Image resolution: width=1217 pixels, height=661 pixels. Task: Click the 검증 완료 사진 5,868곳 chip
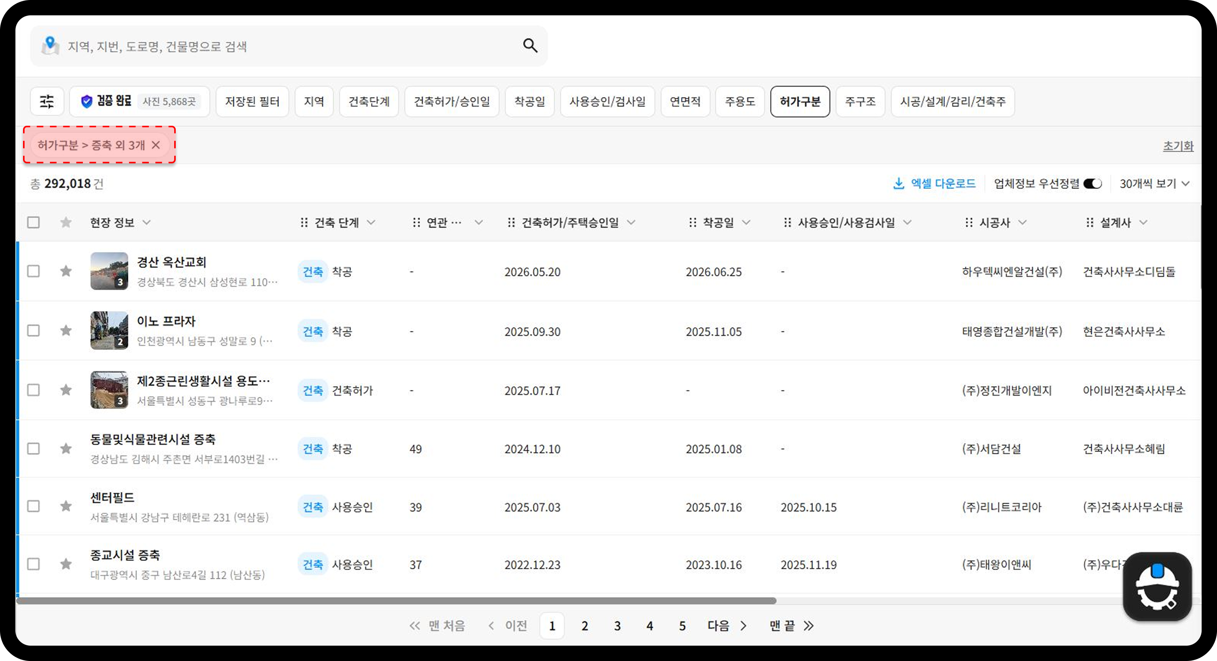(x=139, y=101)
